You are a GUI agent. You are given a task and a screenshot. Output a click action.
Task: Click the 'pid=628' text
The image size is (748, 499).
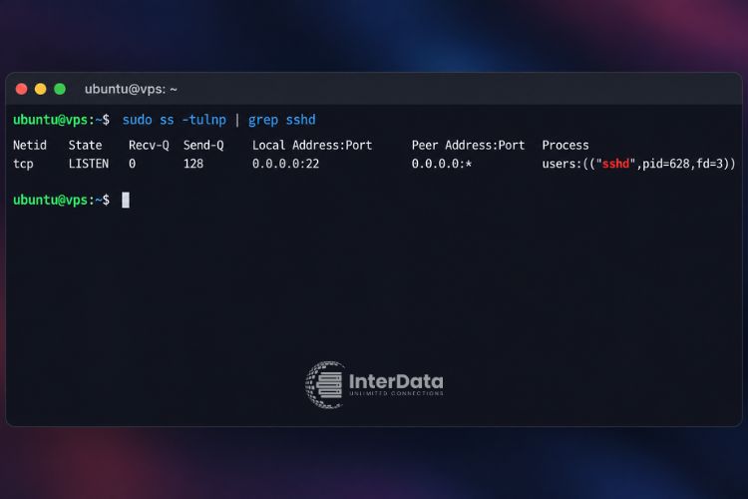(666, 165)
